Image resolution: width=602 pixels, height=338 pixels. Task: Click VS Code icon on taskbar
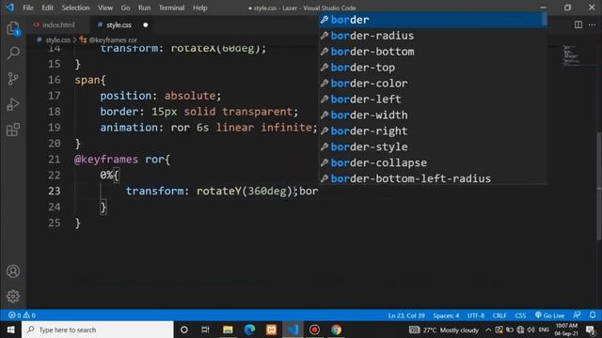tap(293, 330)
